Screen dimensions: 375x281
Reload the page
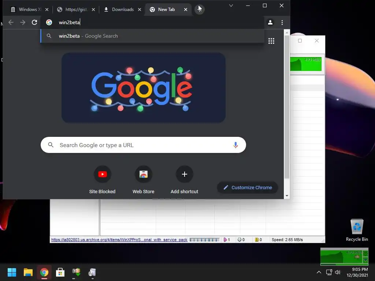pos(34,22)
